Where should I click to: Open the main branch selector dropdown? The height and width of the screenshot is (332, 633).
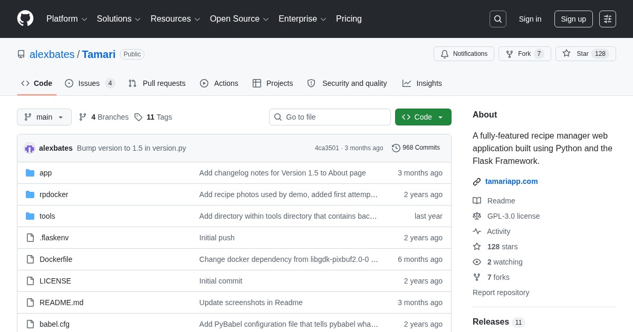pyautogui.click(x=44, y=117)
